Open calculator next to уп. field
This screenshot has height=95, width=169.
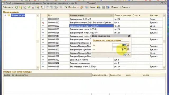pos(128,45)
